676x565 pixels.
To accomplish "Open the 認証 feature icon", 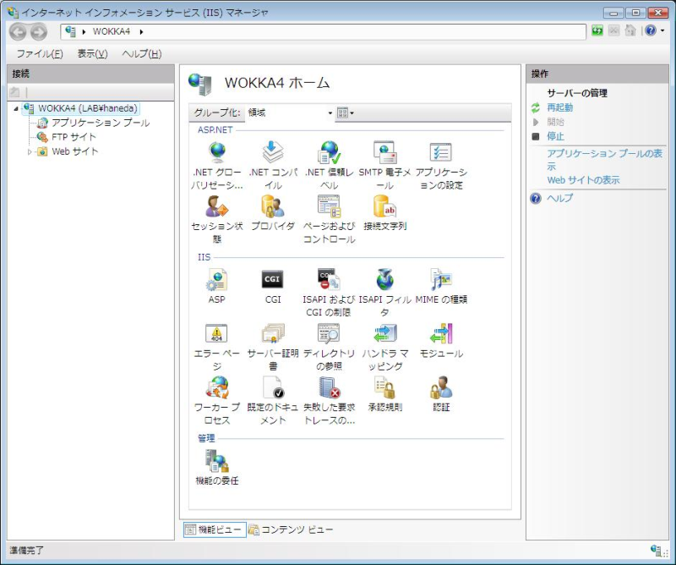I will coord(441,387).
